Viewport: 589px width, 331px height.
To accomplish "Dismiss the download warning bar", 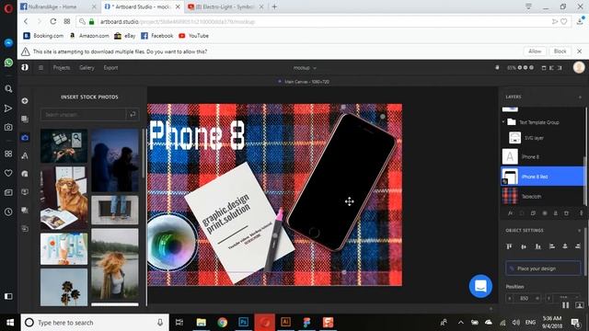I will (x=580, y=51).
